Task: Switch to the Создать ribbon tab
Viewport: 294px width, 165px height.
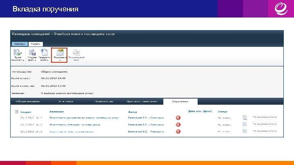Action: pyautogui.click(x=36, y=44)
